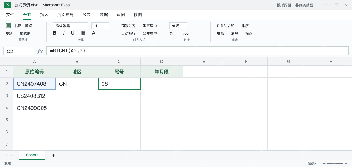Select the column G header
Screen dimensions: 352x167
click(x=288, y=62)
